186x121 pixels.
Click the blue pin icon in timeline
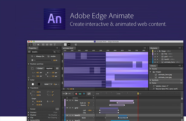pyautogui.click(x=84, y=94)
